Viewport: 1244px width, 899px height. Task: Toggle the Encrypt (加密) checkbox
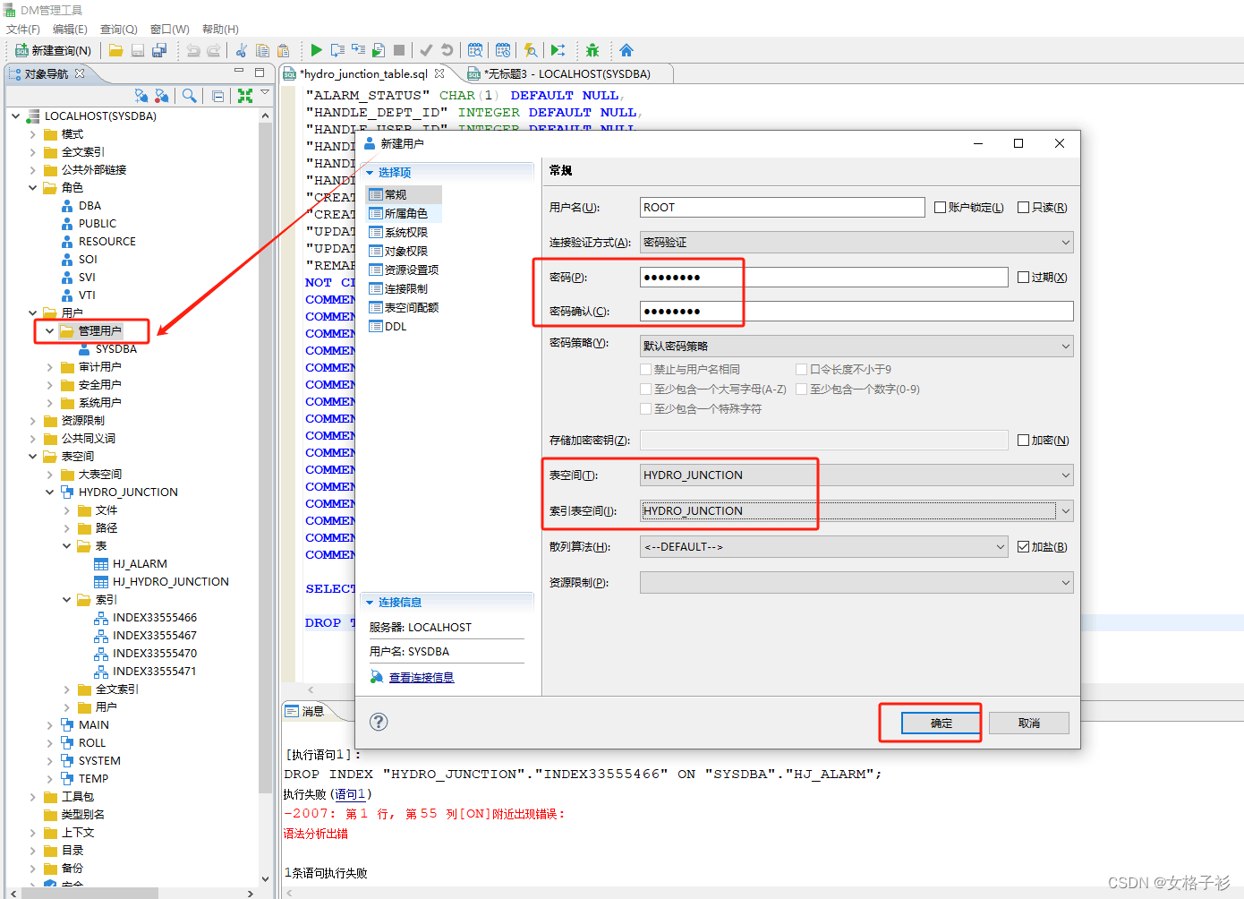coord(1023,440)
